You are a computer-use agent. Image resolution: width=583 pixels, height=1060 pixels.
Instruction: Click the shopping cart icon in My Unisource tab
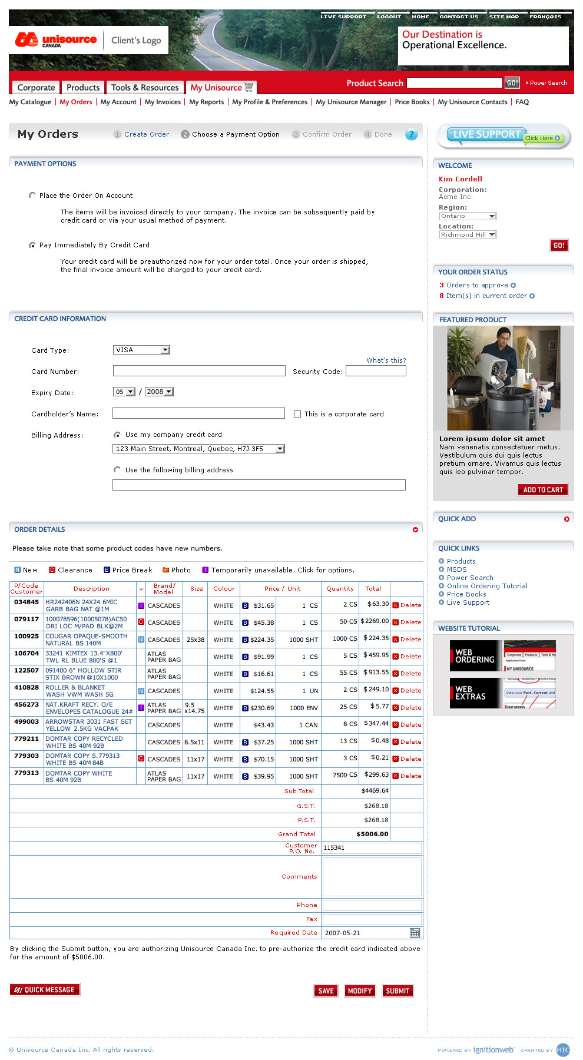tap(249, 87)
